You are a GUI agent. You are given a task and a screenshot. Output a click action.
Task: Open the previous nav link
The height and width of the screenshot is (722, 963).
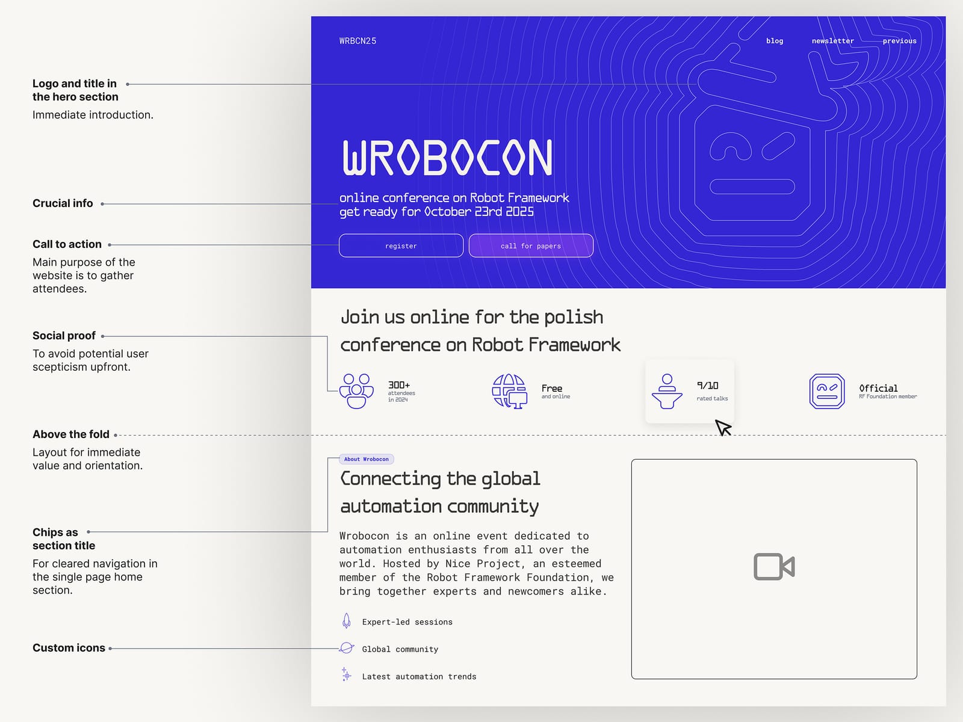tap(899, 41)
